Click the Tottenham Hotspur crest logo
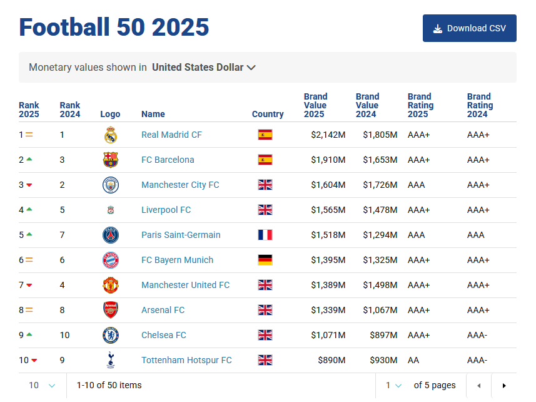Viewport: 536px width, 402px height. pyautogui.click(x=111, y=360)
